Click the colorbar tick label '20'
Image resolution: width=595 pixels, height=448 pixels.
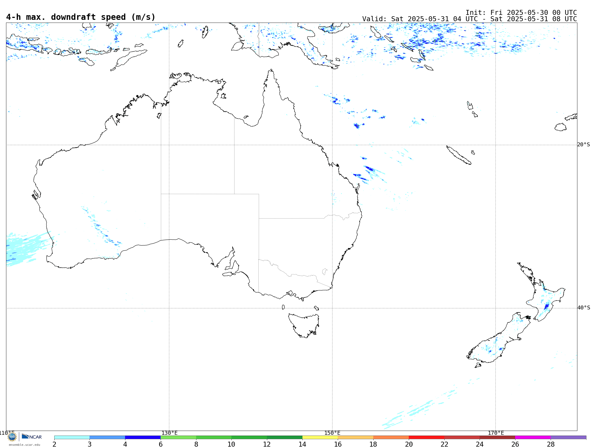click(x=409, y=444)
